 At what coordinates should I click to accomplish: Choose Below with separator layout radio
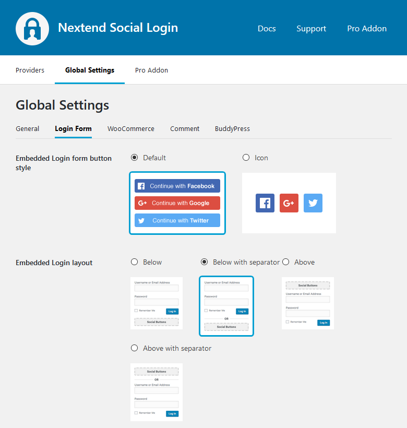pyautogui.click(x=205, y=262)
